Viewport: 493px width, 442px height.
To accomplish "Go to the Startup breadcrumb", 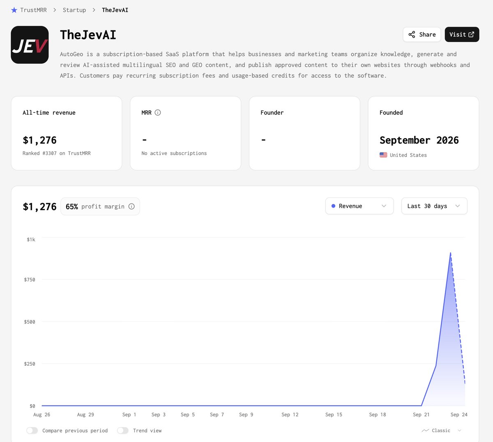I will pos(74,10).
